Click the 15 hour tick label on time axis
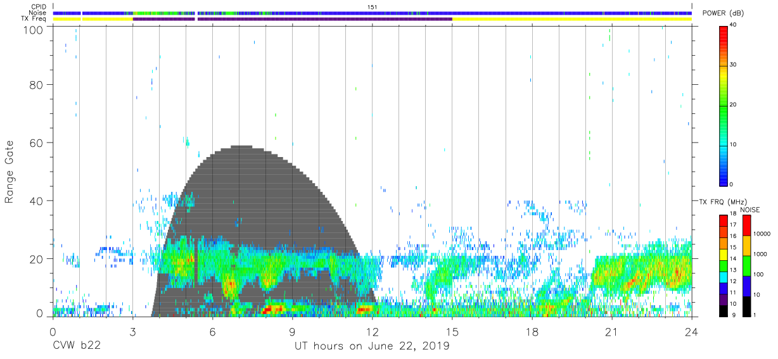The height and width of the screenshot is (359, 778). [x=452, y=332]
